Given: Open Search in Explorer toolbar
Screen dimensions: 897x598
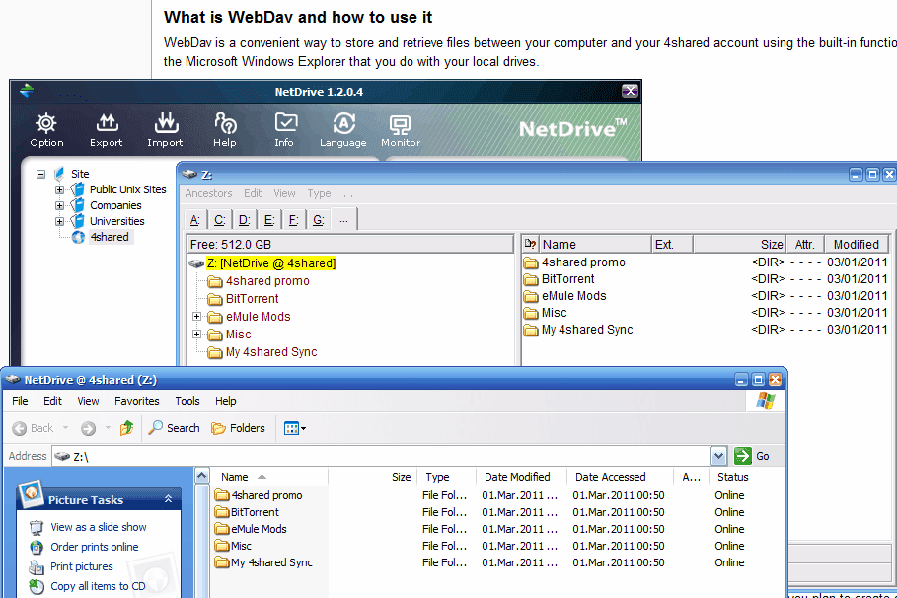Looking at the screenshot, I should [174, 428].
